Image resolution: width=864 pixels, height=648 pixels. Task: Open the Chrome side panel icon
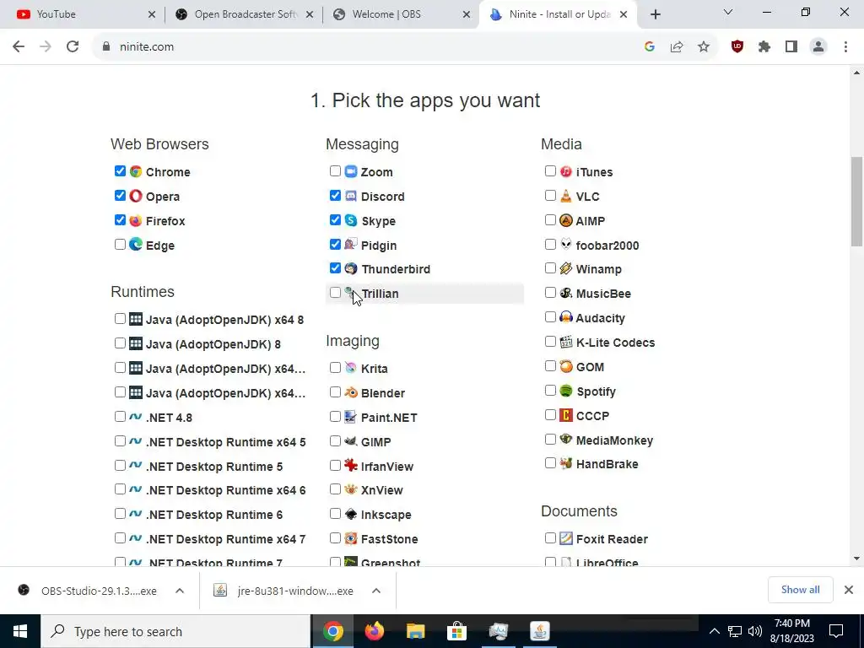tap(791, 47)
